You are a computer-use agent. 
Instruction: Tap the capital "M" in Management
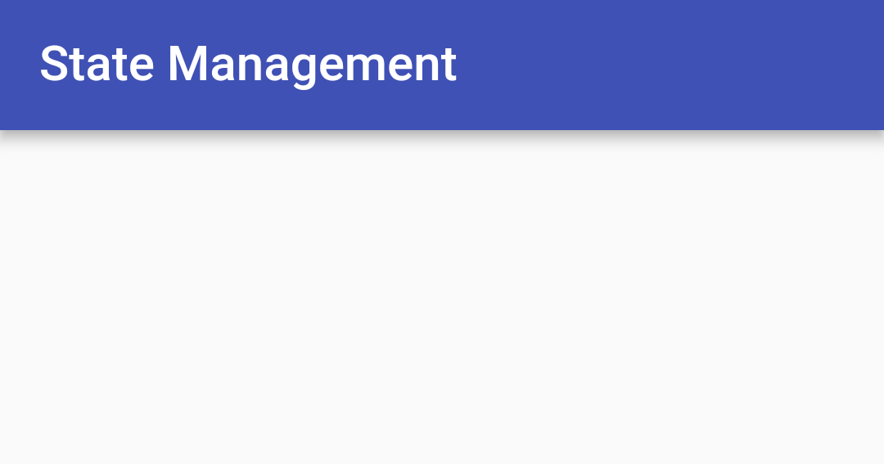(187, 64)
